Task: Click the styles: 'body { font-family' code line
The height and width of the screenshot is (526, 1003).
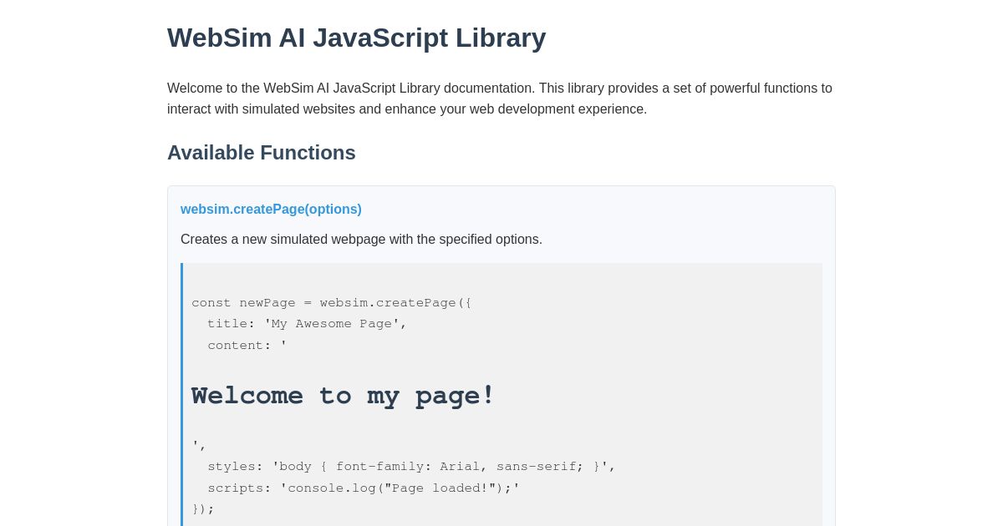Action: tap(411, 466)
